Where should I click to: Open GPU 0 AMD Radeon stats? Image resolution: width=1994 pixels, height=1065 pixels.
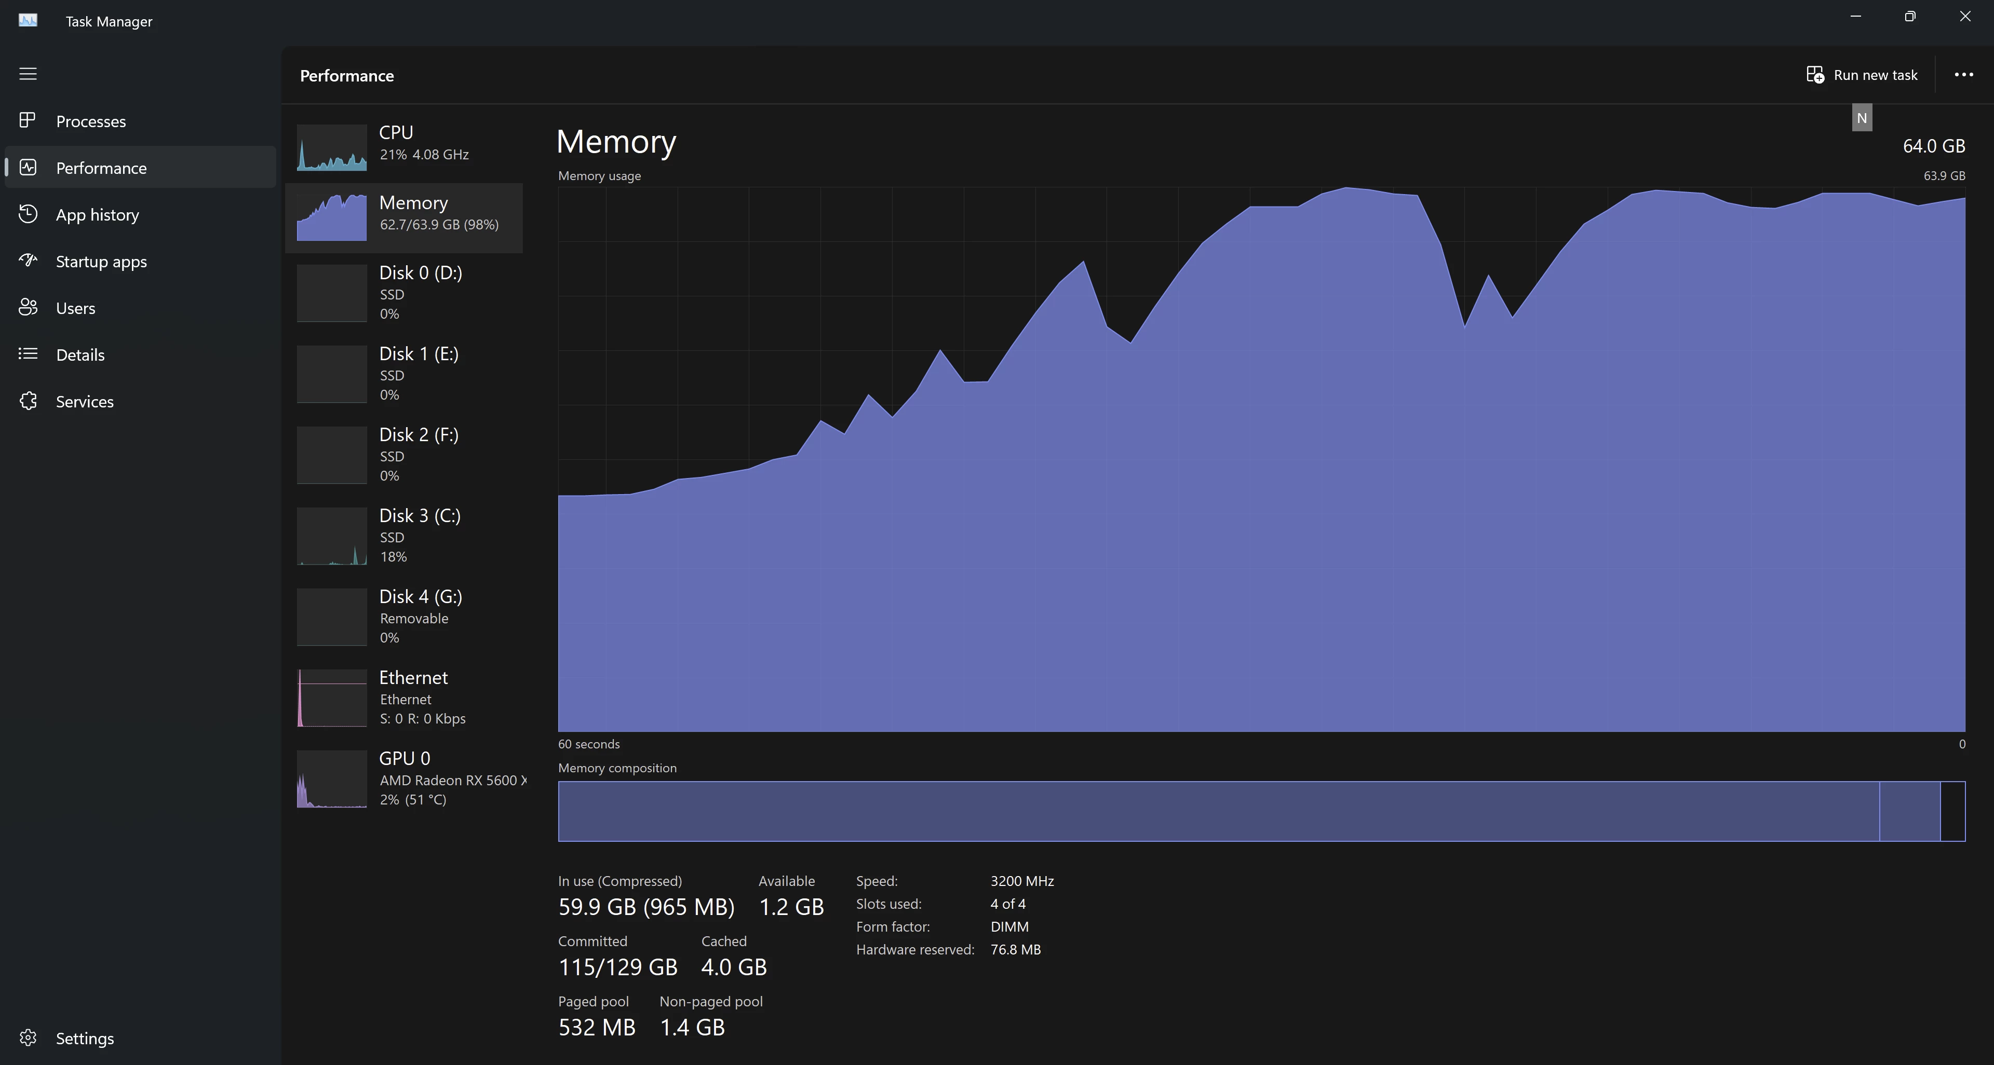pos(404,778)
